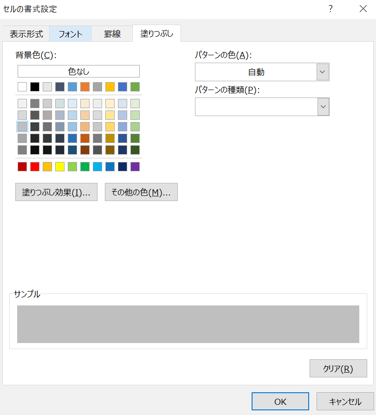Open the 塗りつぶし効果 dialog
Viewport: 376px width, 415px height.
click(x=56, y=192)
